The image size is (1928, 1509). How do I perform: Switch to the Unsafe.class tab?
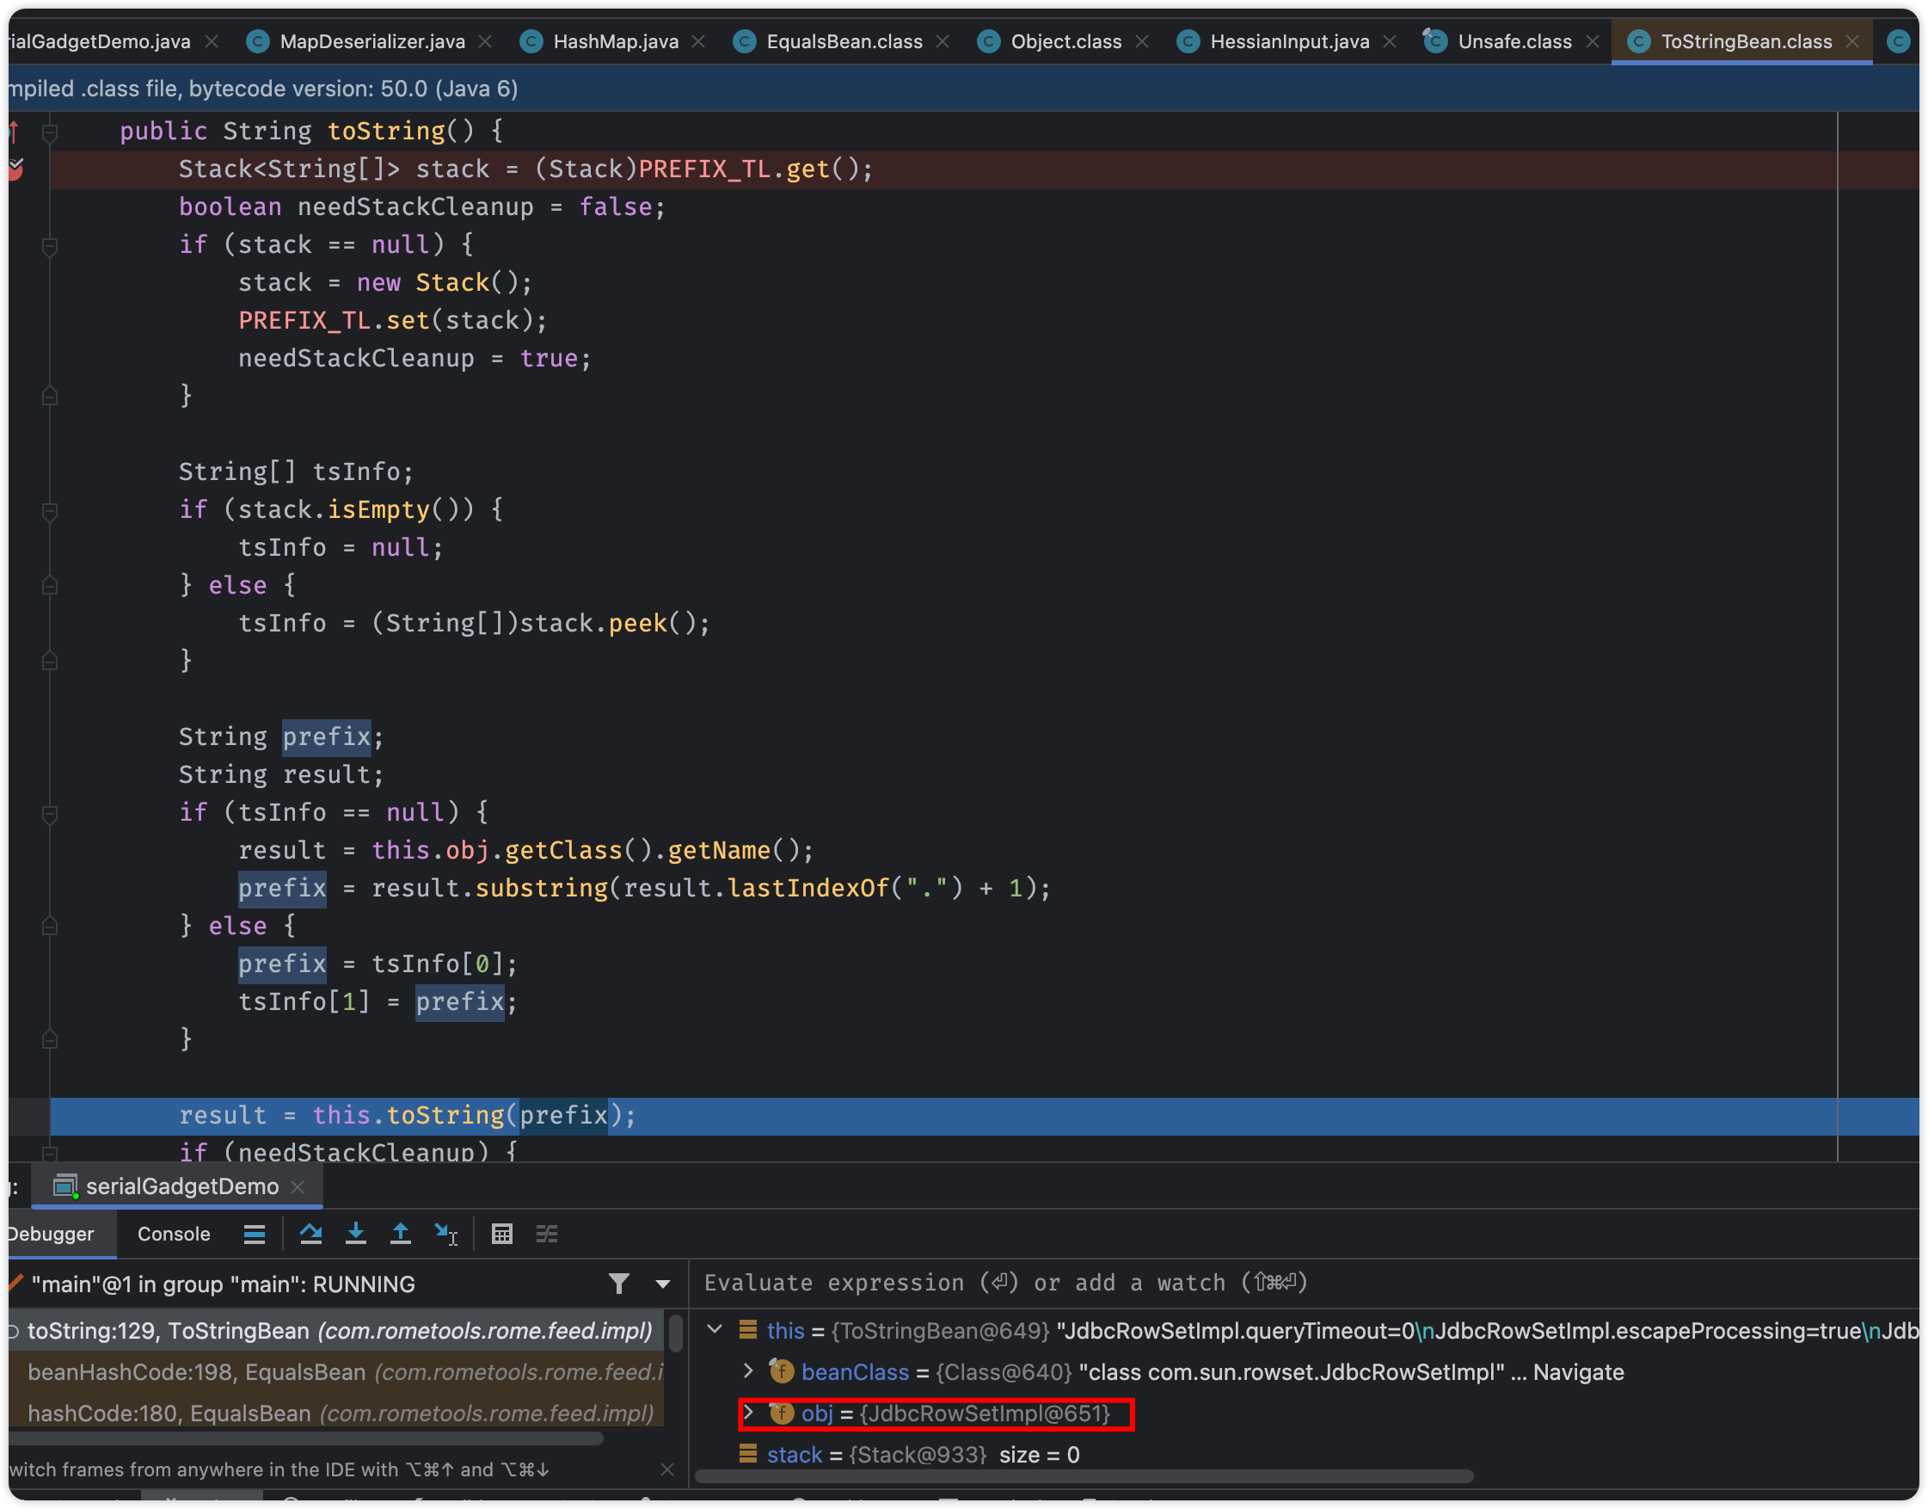(x=1514, y=41)
